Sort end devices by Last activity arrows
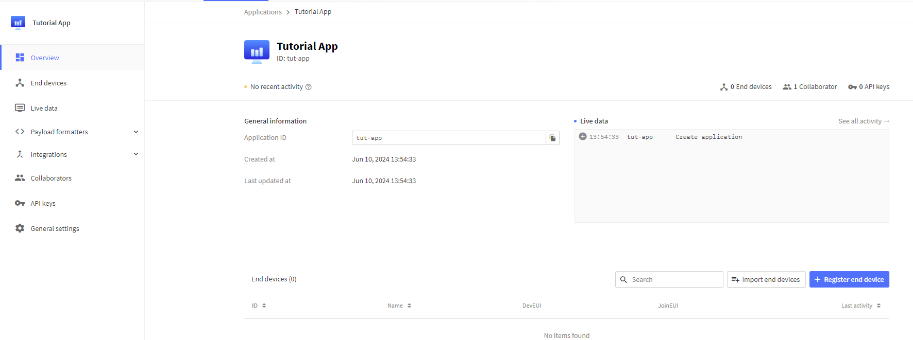This screenshot has width=913, height=340. [878, 306]
